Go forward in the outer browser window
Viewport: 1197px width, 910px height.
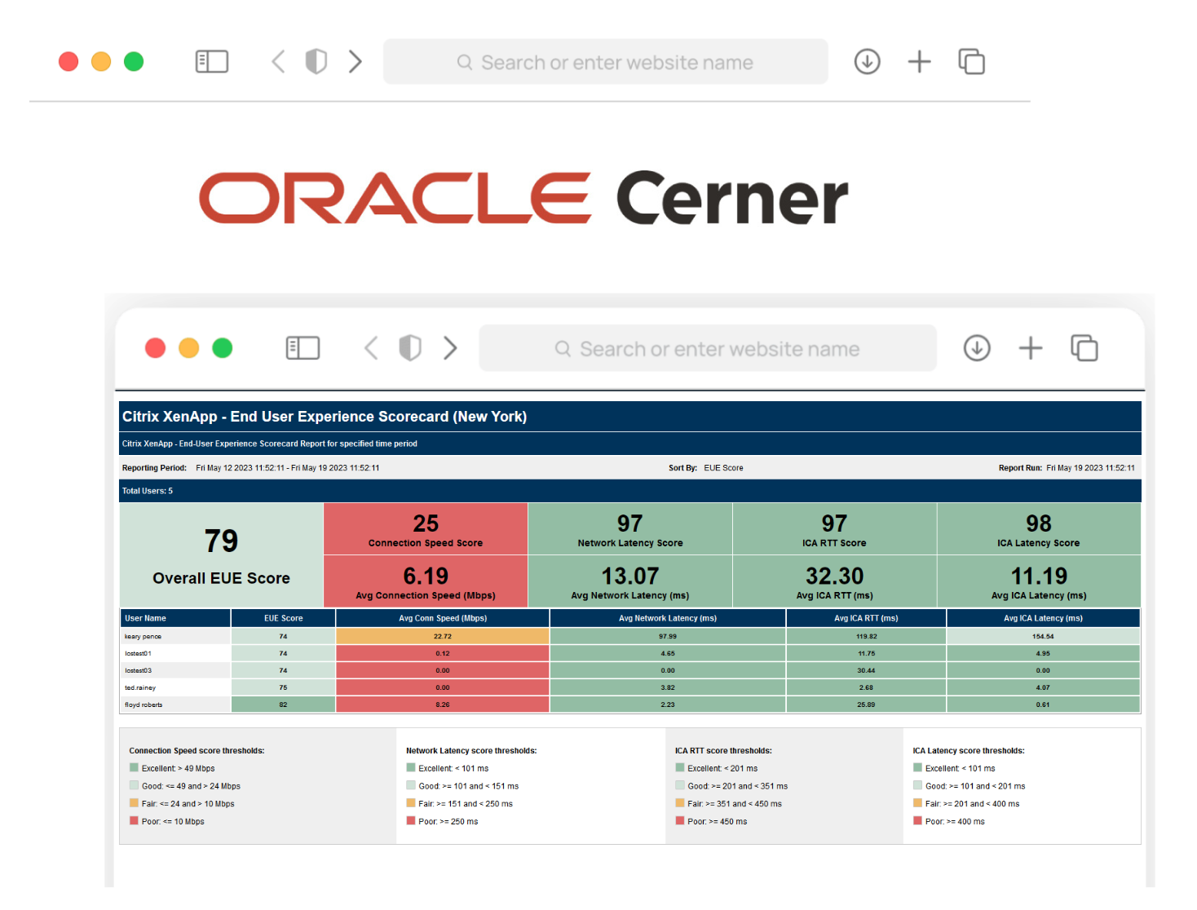point(355,61)
